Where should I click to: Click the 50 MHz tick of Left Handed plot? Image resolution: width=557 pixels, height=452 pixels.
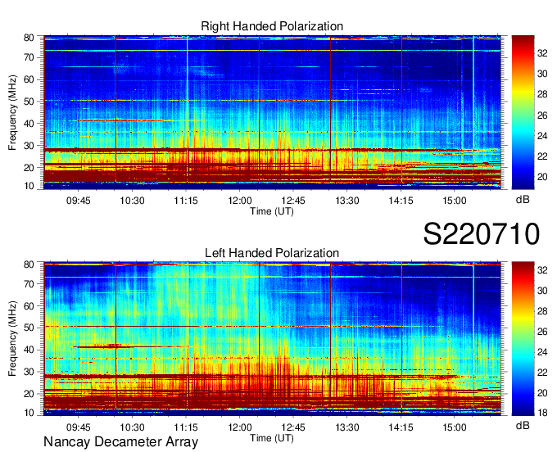pyautogui.click(x=29, y=328)
